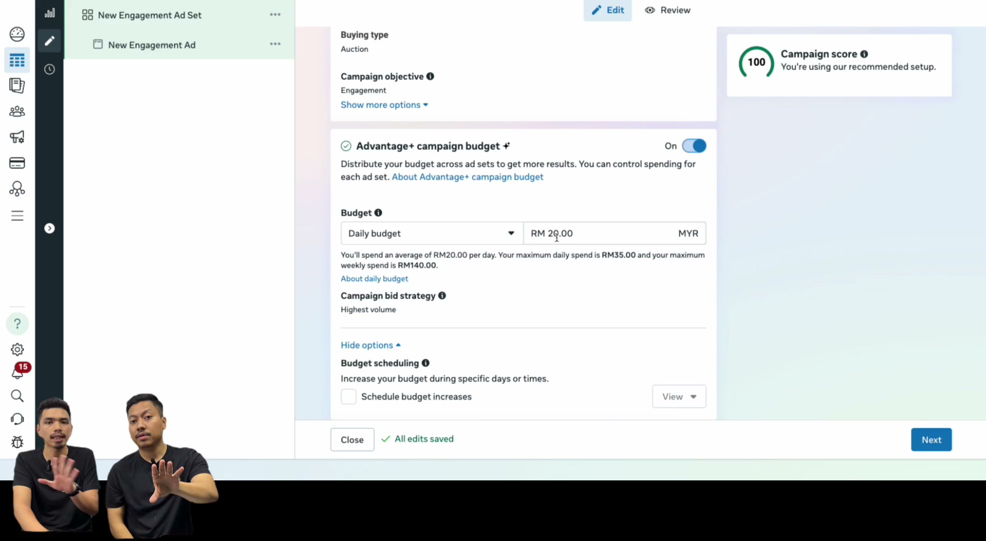Viewport: 986px width, 541px height.
Task: Open the bar chart icon in dark panel
Action: pos(49,13)
